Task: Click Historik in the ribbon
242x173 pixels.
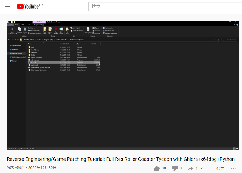Action: coord(96,33)
